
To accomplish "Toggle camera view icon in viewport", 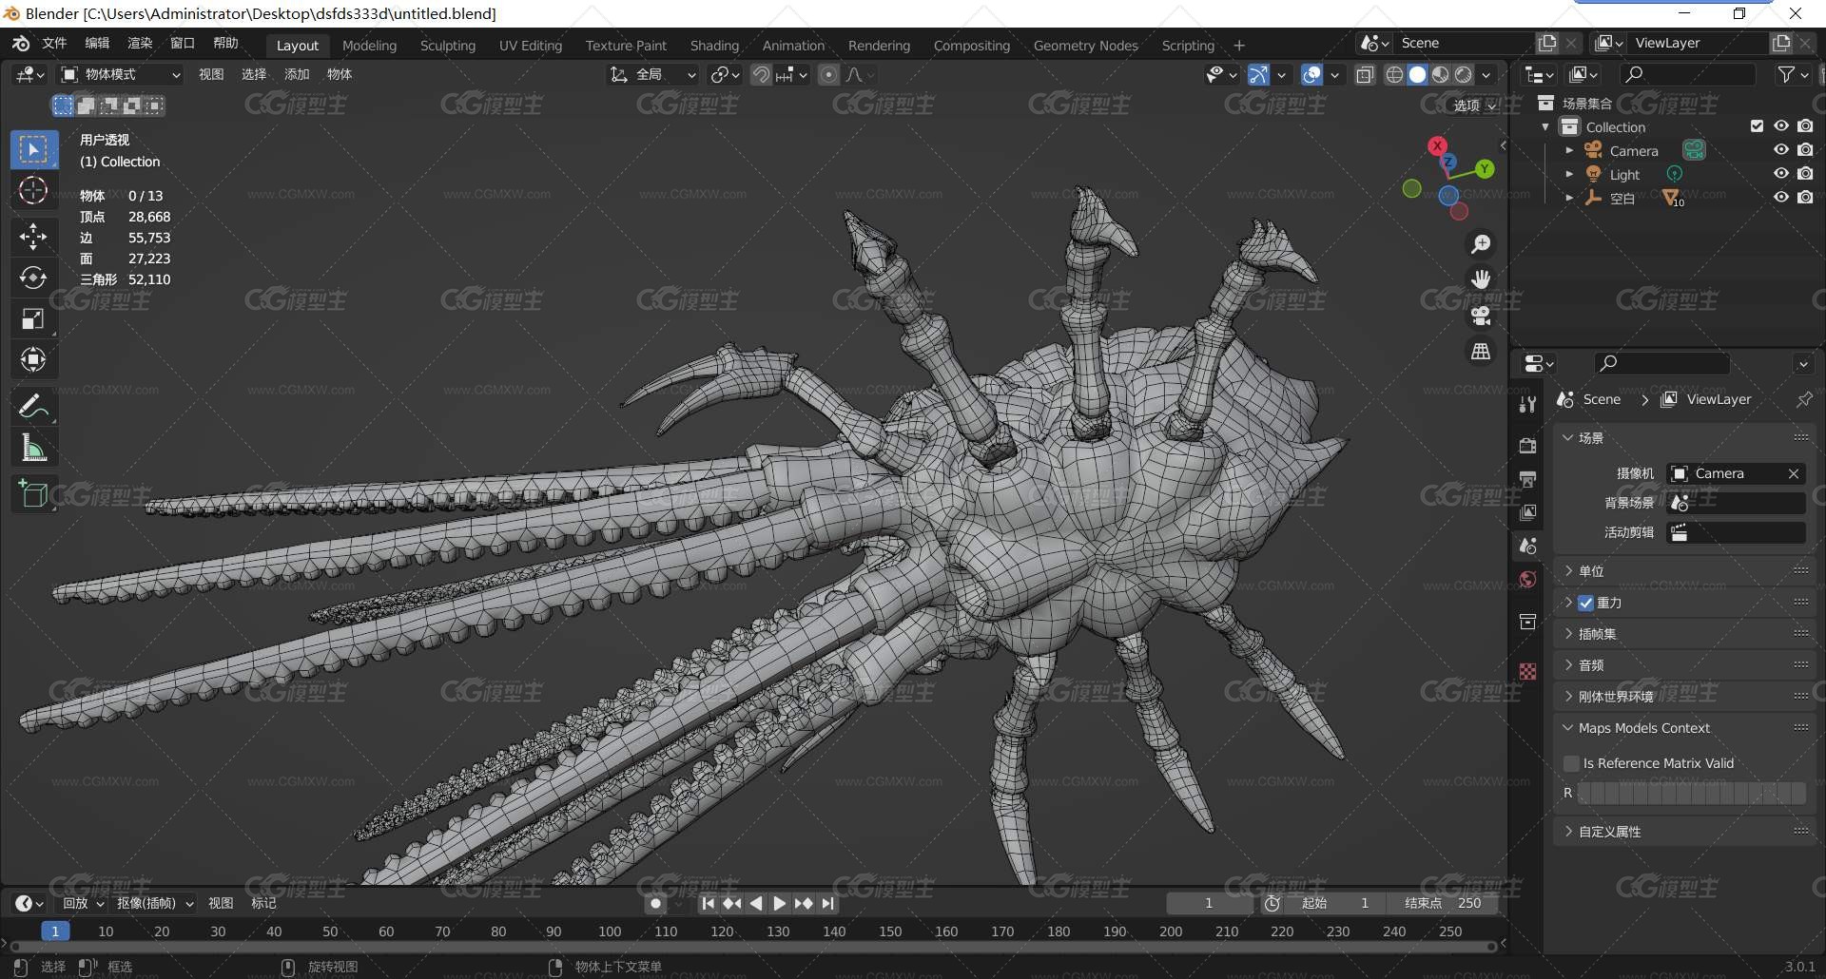I will click(1481, 316).
